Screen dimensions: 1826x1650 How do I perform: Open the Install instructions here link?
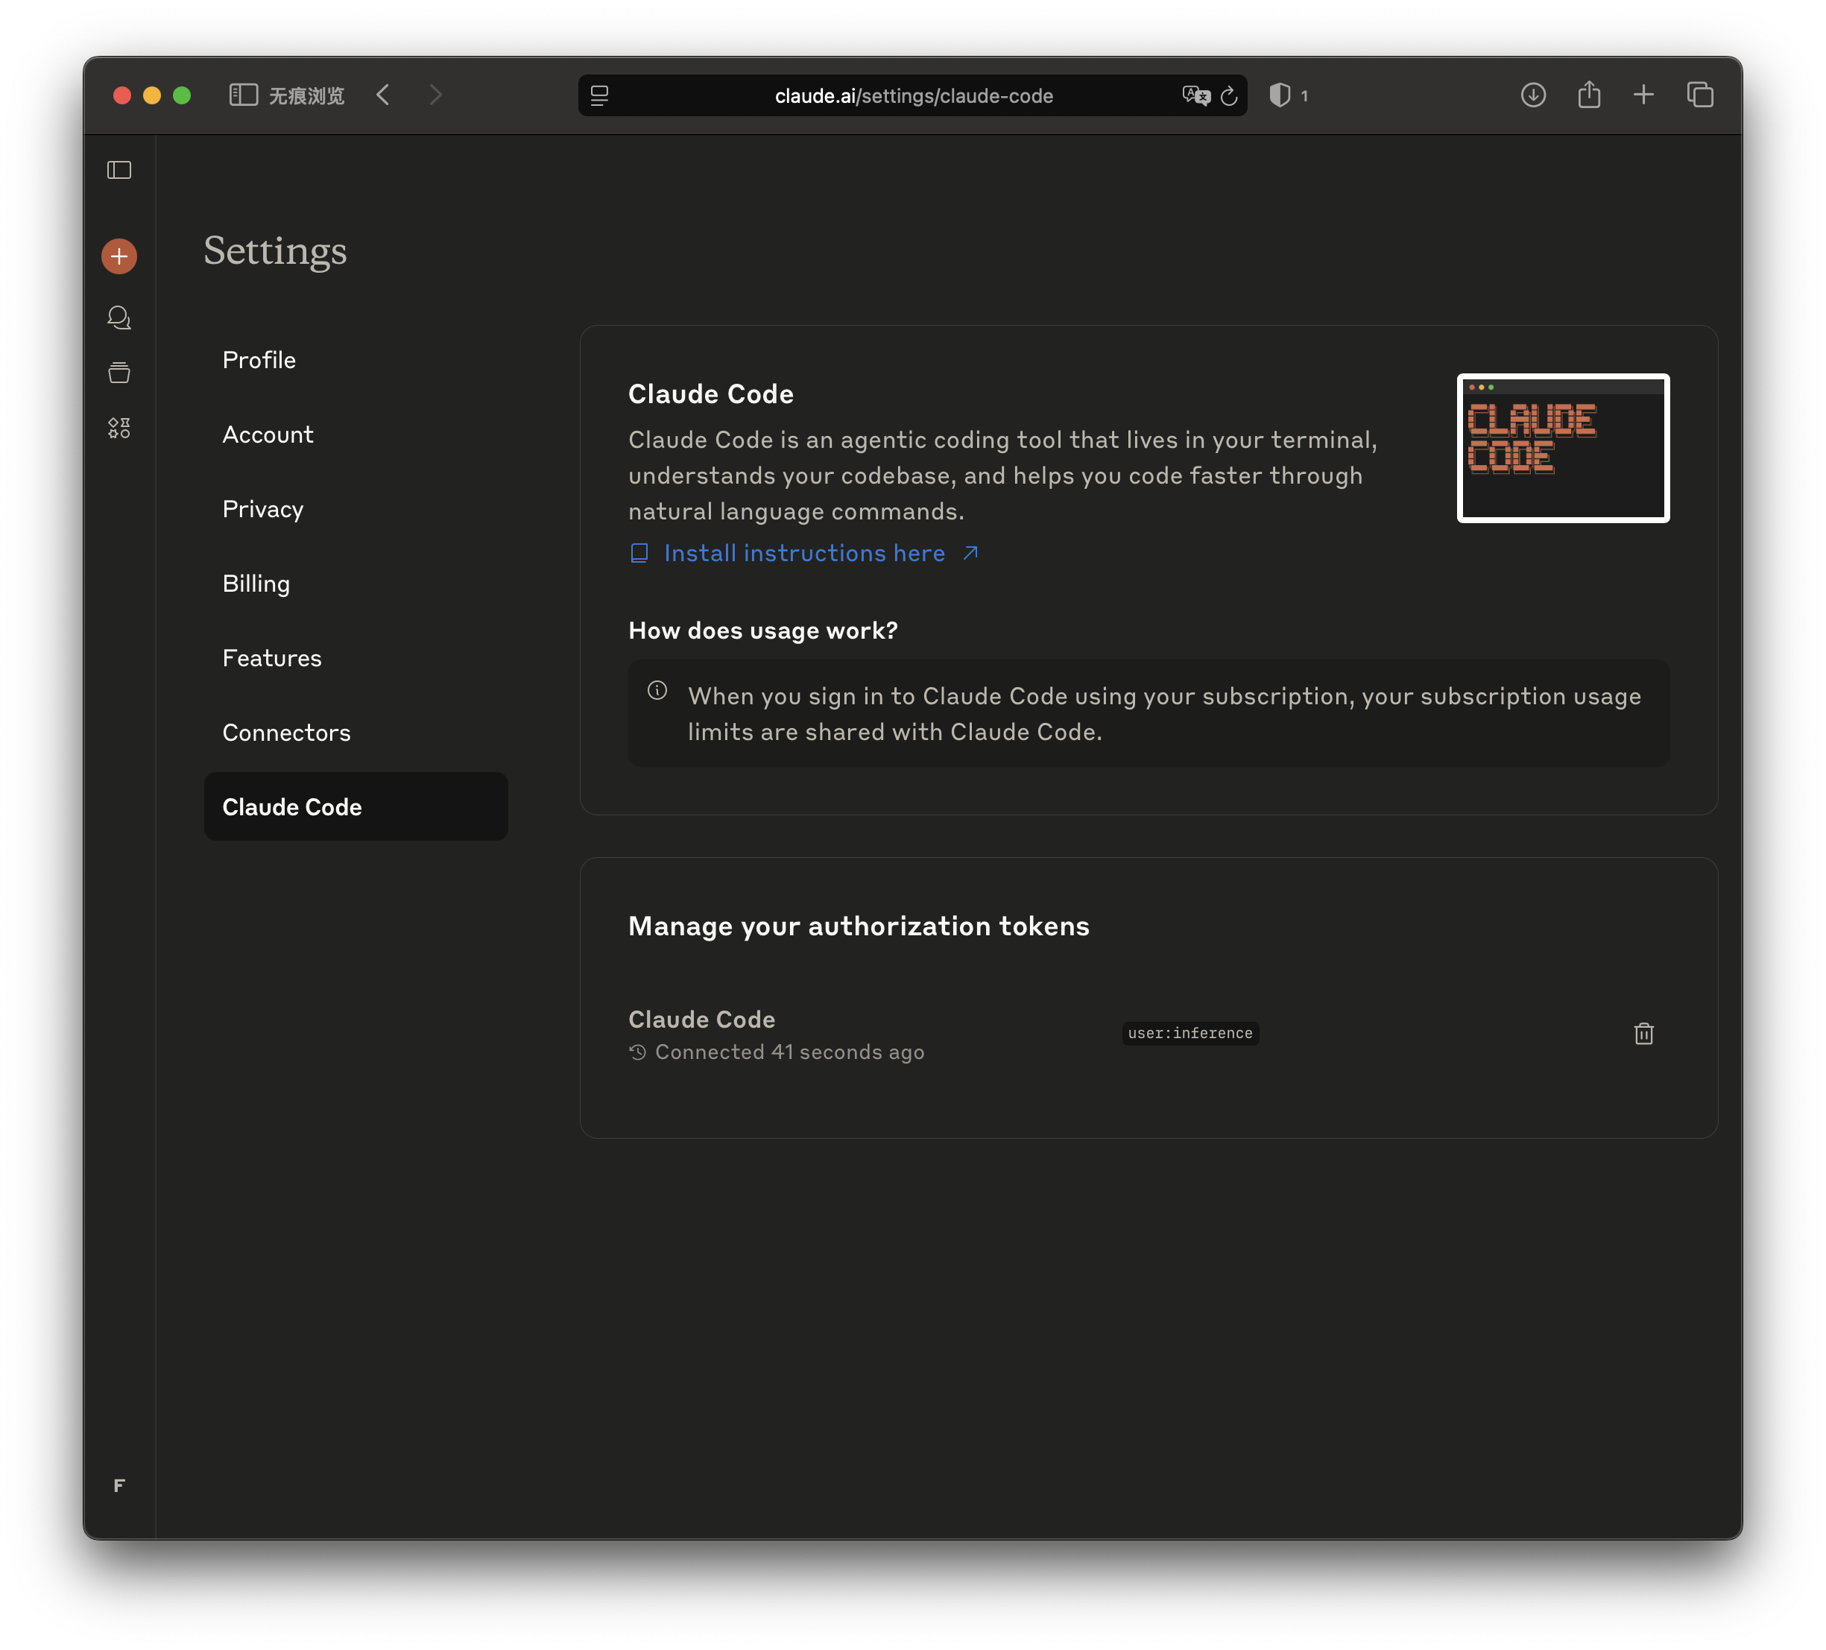pos(804,553)
